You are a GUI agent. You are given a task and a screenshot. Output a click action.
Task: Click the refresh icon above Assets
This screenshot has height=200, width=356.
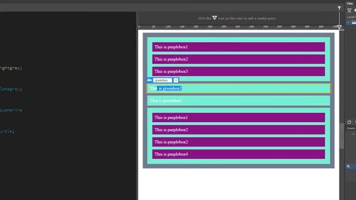[349, 122]
